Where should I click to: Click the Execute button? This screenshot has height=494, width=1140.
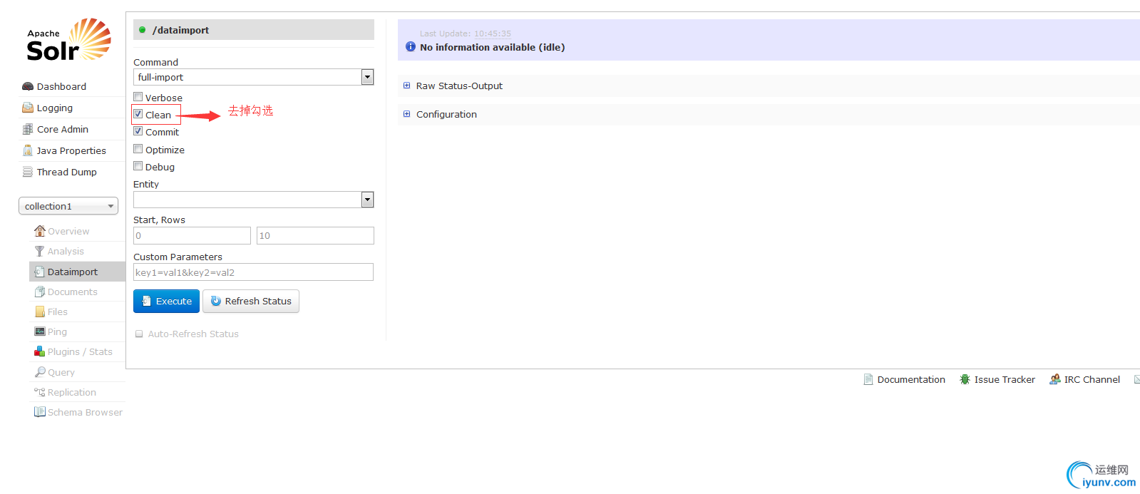166,301
